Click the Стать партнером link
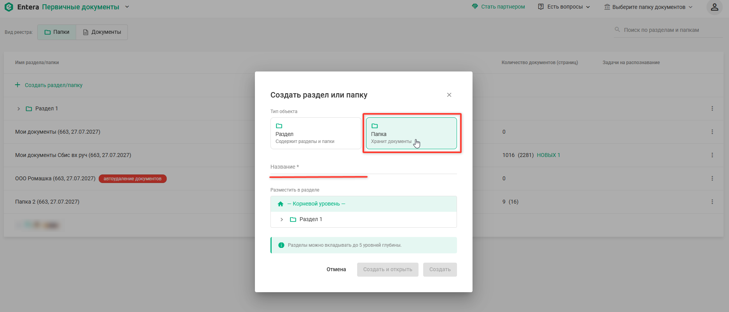Viewport: 729px width, 312px height. point(503,7)
